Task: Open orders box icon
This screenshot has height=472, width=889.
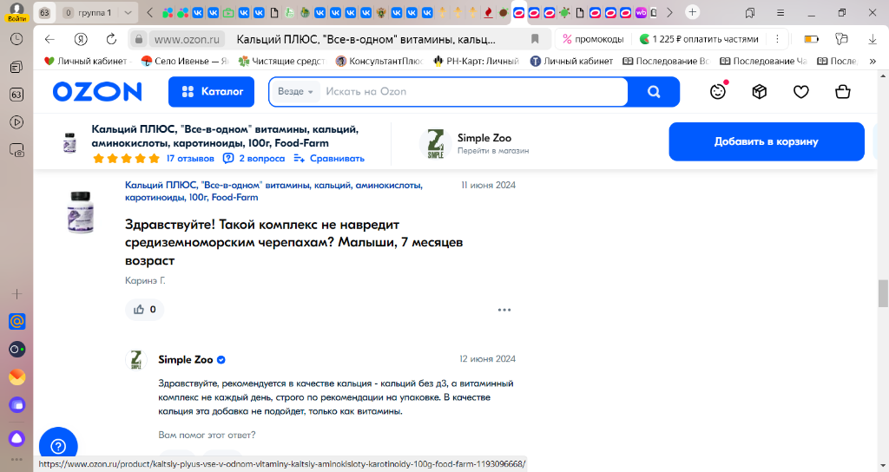Action: click(x=759, y=91)
